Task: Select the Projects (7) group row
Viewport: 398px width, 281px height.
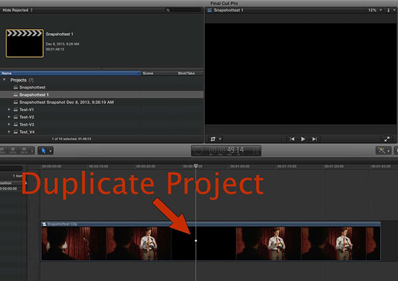Action: pos(101,80)
